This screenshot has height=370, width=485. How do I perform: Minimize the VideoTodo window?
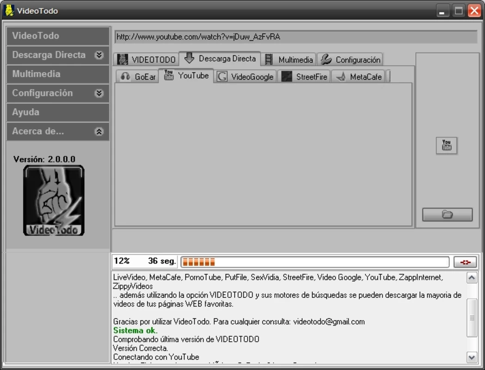coord(442,11)
